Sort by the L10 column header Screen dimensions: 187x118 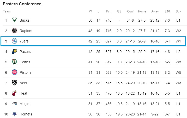(x=167, y=11)
